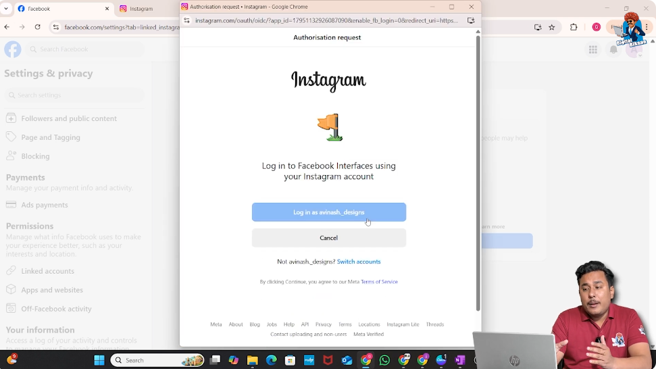
Task: Click site info icon in popup address bar
Action: (x=187, y=20)
